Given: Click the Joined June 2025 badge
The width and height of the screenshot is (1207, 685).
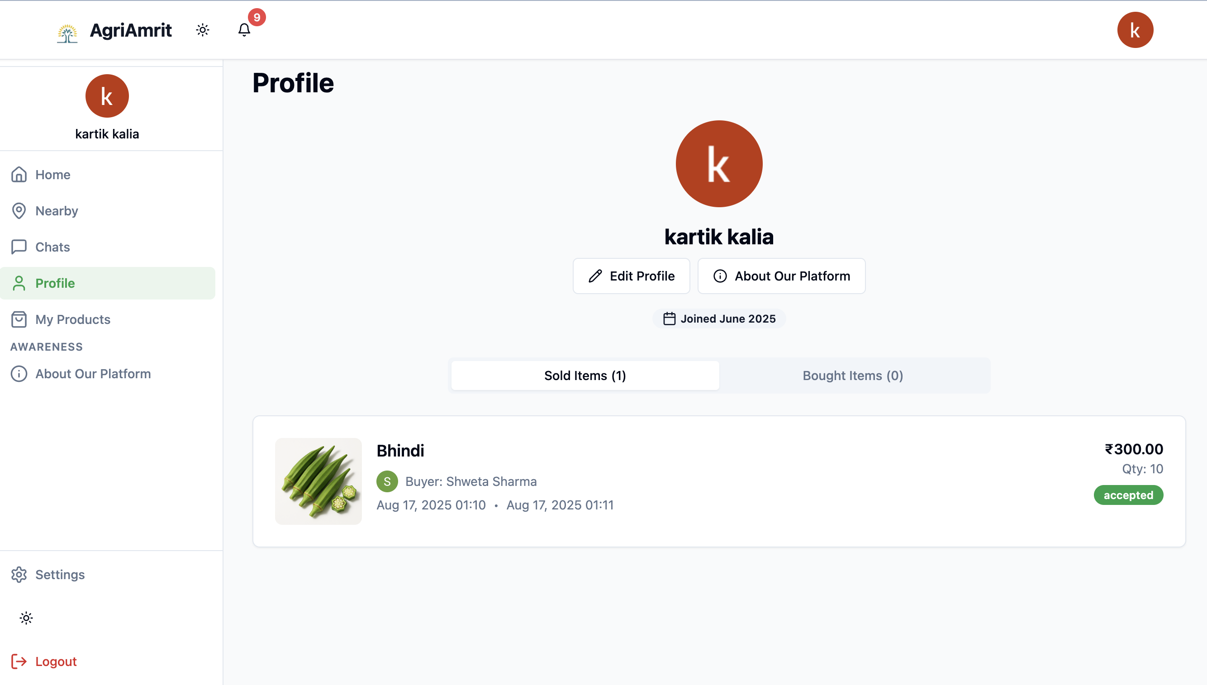Looking at the screenshot, I should pos(718,319).
